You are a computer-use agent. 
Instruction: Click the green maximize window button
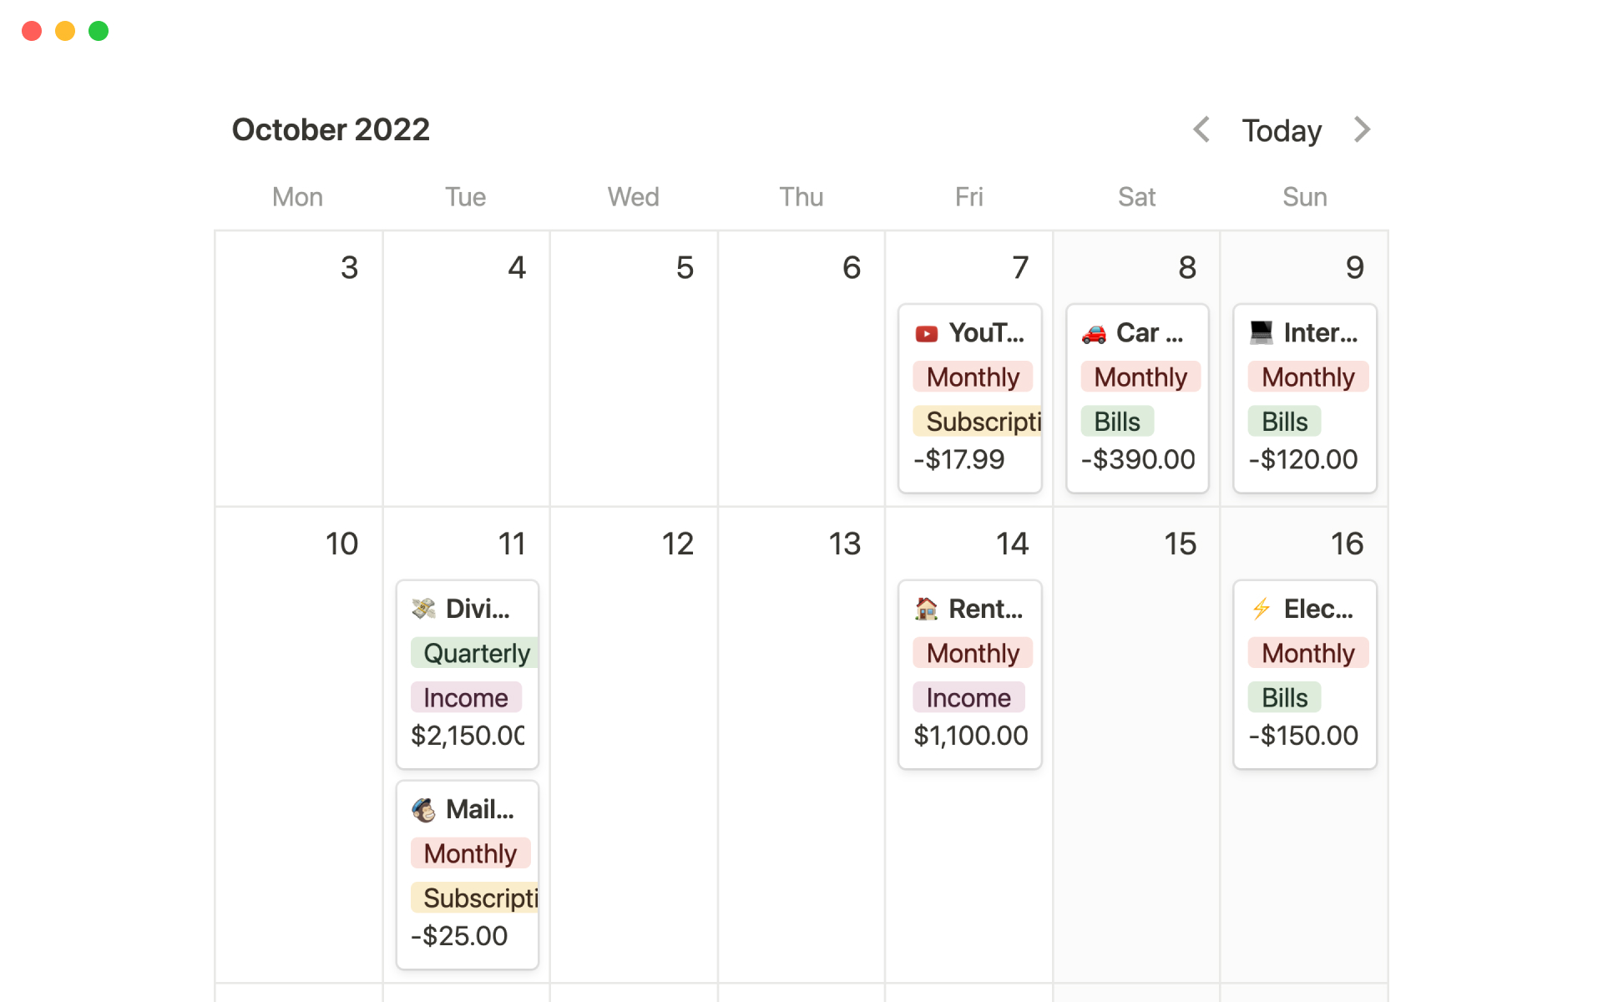click(99, 31)
